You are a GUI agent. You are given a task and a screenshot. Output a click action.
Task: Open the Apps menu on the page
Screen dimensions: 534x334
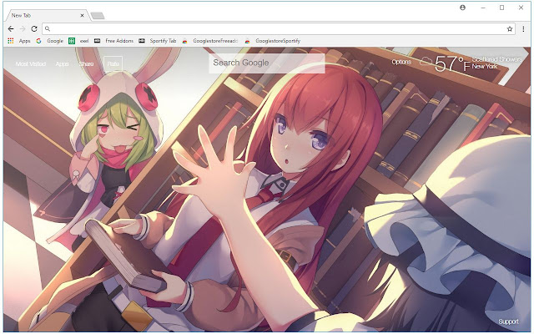[x=63, y=63]
